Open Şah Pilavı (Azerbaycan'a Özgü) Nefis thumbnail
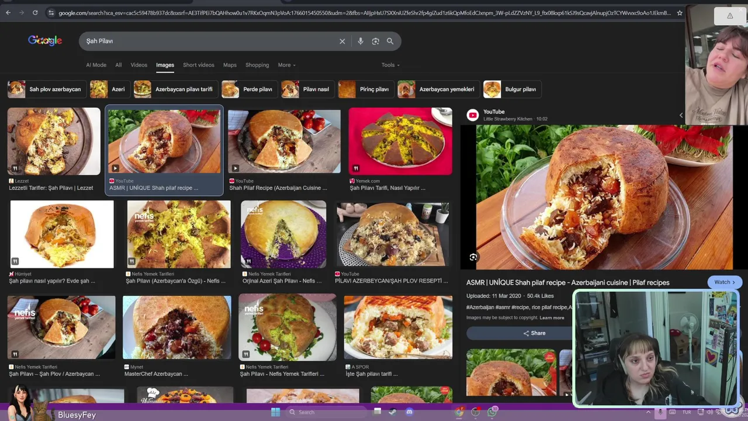The height and width of the screenshot is (421, 748). [x=179, y=234]
